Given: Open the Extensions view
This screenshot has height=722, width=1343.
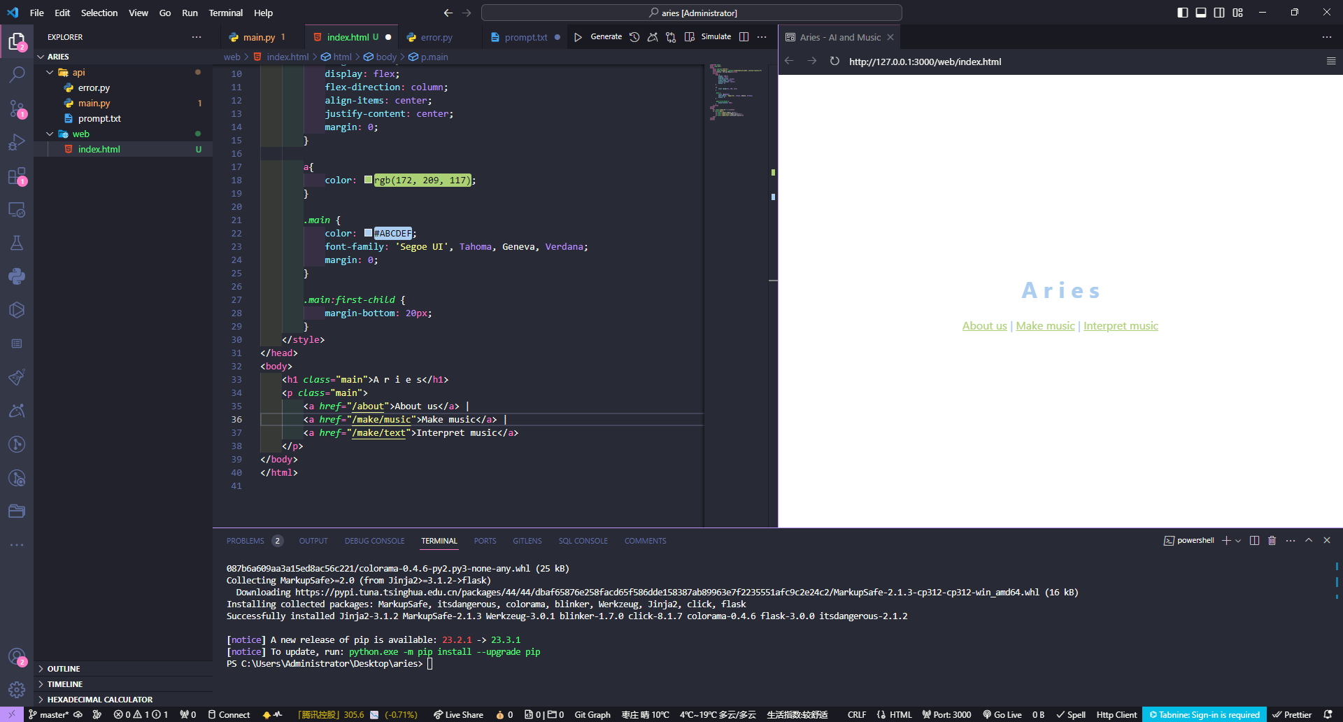Looking at the screenshot, I should click(x=17, y=176).
